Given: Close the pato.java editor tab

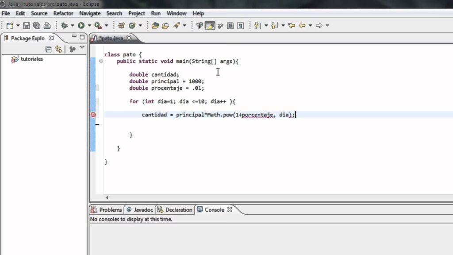Looking at the screenshot, I should pyautogui.click(x=129, y=39).
